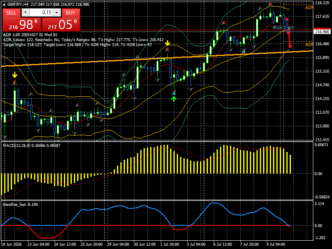Click the 216.98 sell price panel
The height and width of the screenshot is (249, 332).
[x=22, y=24]
